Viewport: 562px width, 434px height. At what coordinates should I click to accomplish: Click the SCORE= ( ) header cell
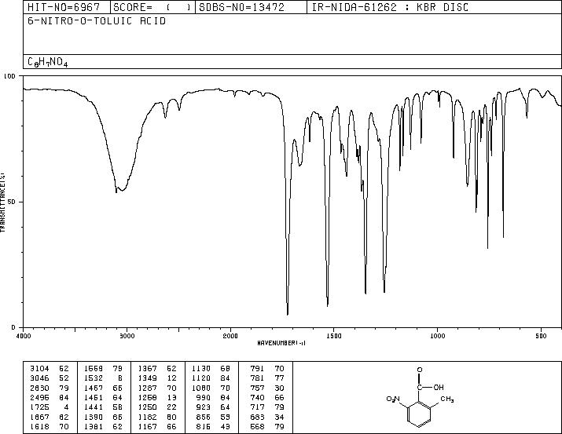152,7
